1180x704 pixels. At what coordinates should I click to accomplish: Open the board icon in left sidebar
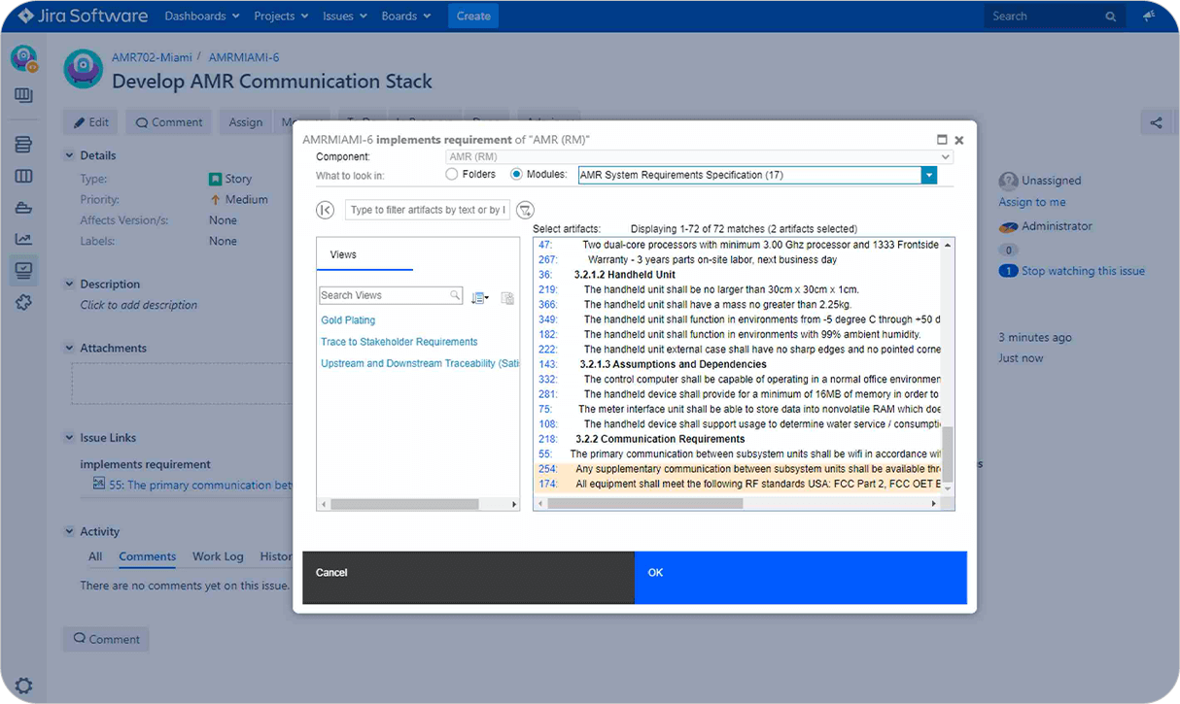(x=23, y=95)
